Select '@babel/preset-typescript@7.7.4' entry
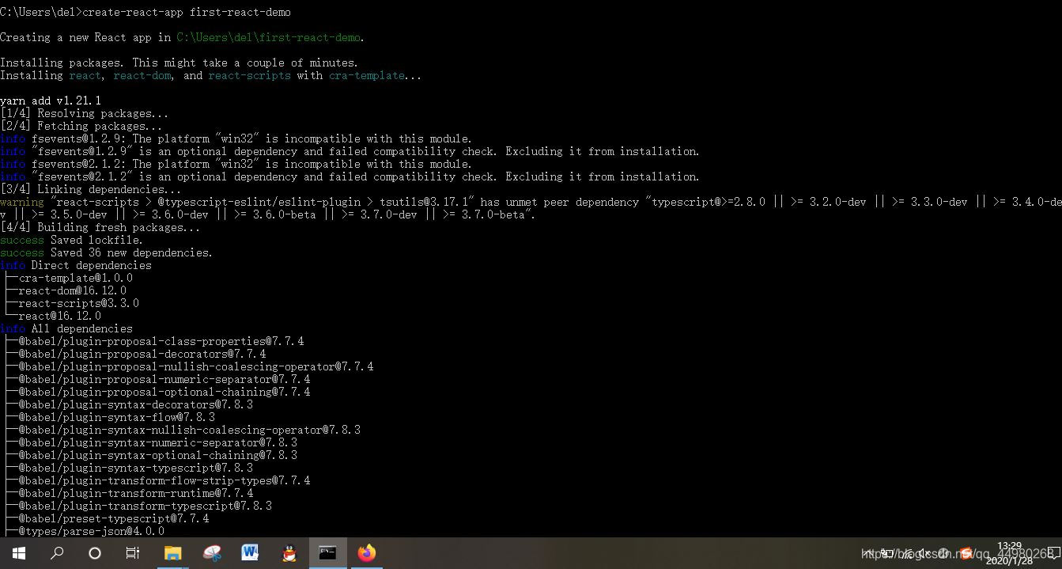 pyautogui.click(x=114, y=518)
